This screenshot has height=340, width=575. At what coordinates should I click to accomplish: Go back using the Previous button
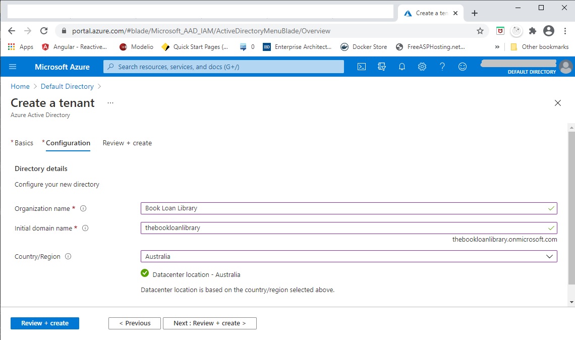134,323
